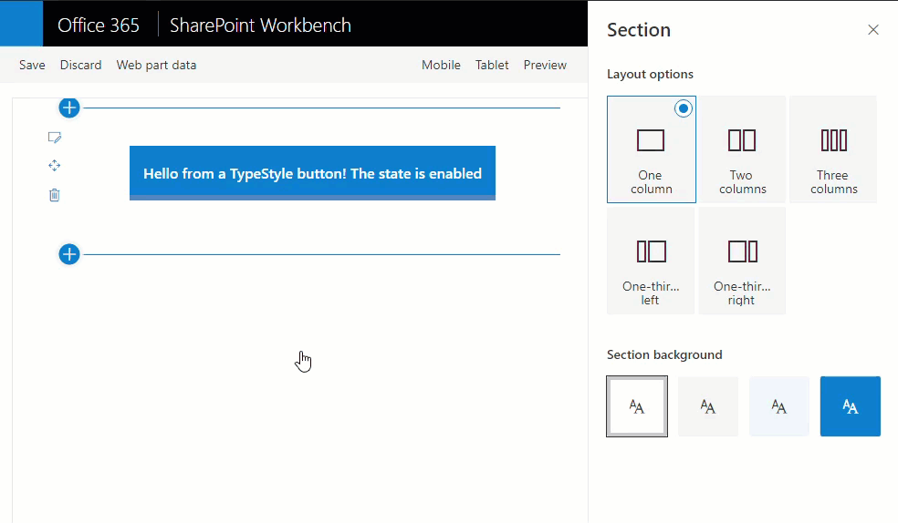Viewport: 898px width, 523px height.
Task: Click Save in the command bar
Action: 32,65
